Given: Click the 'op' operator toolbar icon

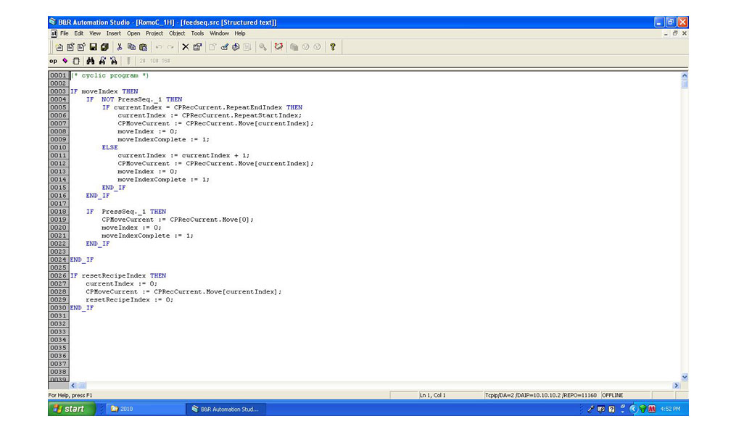Looking at the screenshot, I should pyautogui.click(x=53, y=61).
